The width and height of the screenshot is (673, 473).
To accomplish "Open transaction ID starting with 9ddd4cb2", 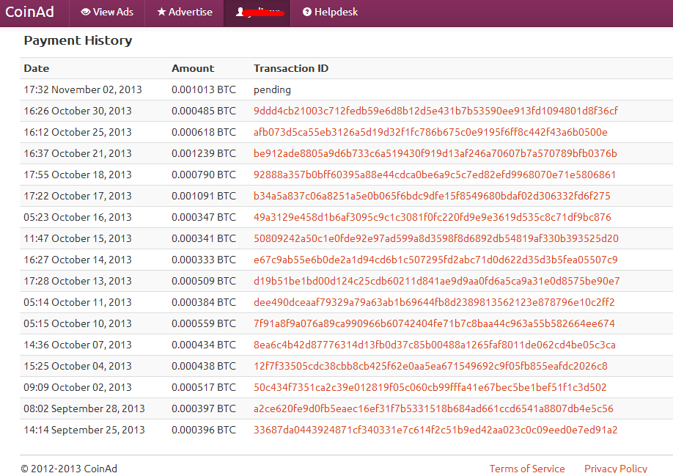I will 435,111.
